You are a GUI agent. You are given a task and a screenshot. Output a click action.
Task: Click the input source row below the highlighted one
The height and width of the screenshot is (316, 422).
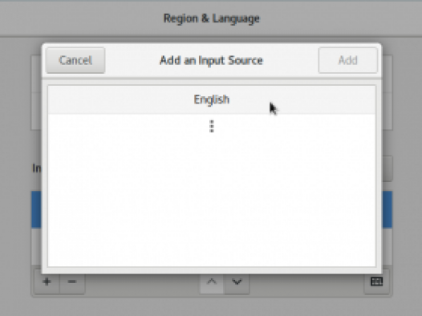[x=36, y=246]
